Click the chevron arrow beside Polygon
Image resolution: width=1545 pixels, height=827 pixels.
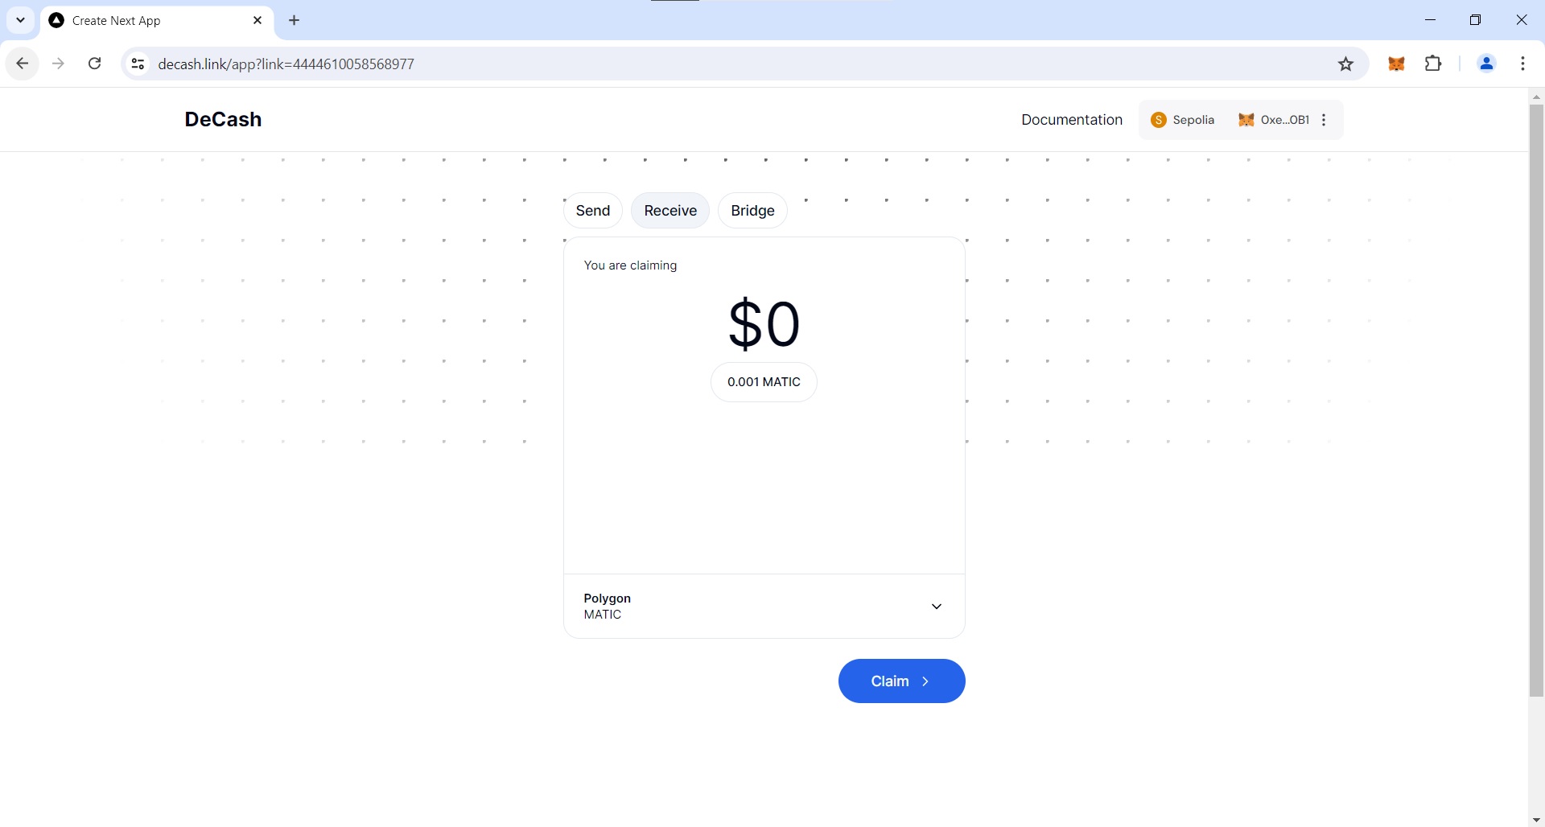click(x=937, y=607)
